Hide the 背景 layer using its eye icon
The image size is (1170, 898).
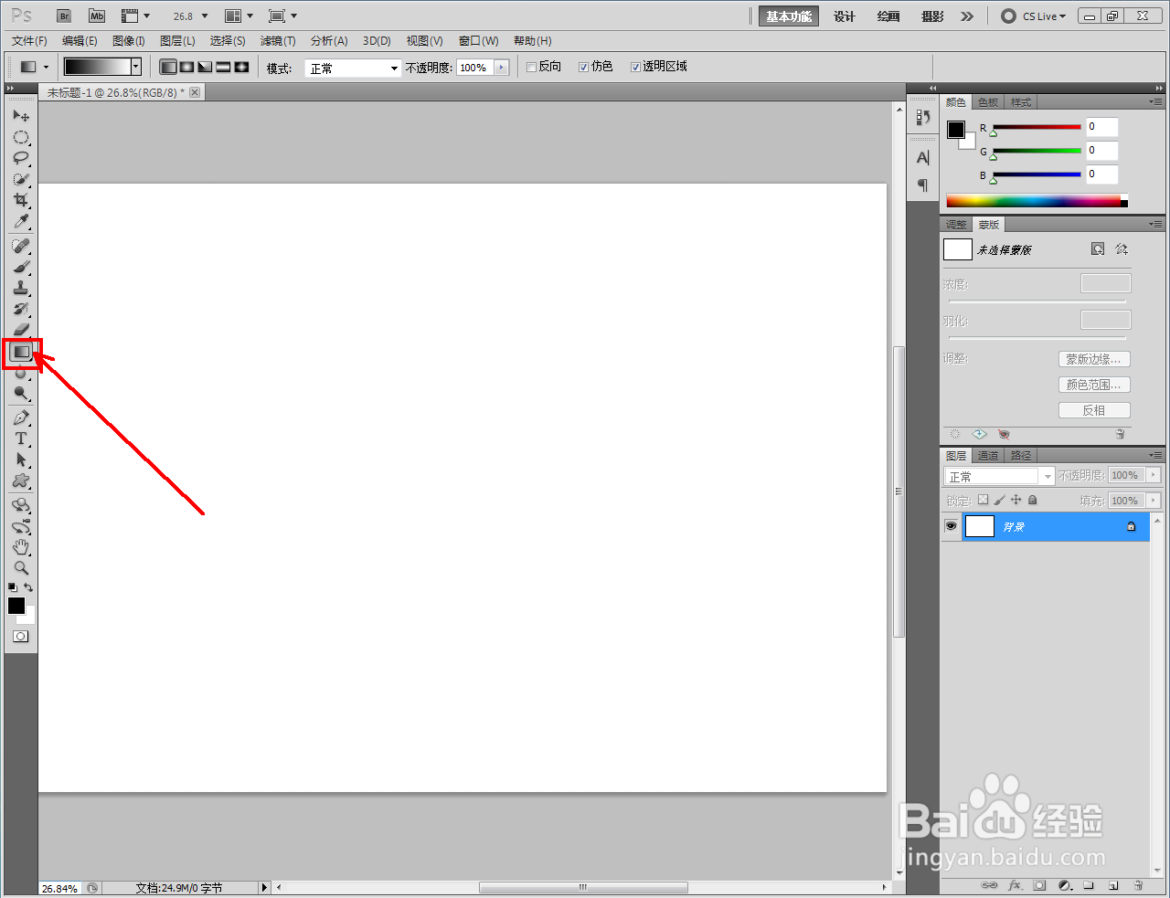[952, 526]
